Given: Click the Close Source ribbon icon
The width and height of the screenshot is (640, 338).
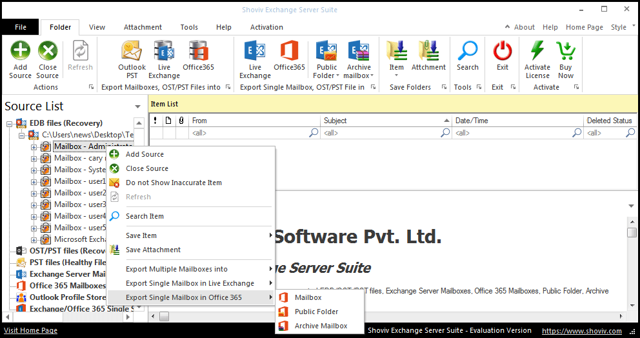Looking at the screenshot, I should pyautogui.click(x=48, y=50).
